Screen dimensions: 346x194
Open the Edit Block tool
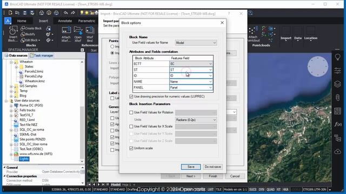click(x=30, y=40)
